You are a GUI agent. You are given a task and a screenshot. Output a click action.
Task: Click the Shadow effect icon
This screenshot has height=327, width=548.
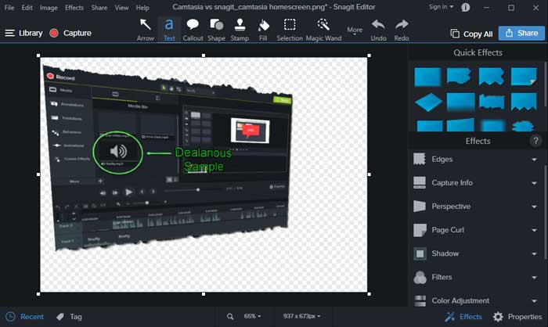tap(420, 253)
